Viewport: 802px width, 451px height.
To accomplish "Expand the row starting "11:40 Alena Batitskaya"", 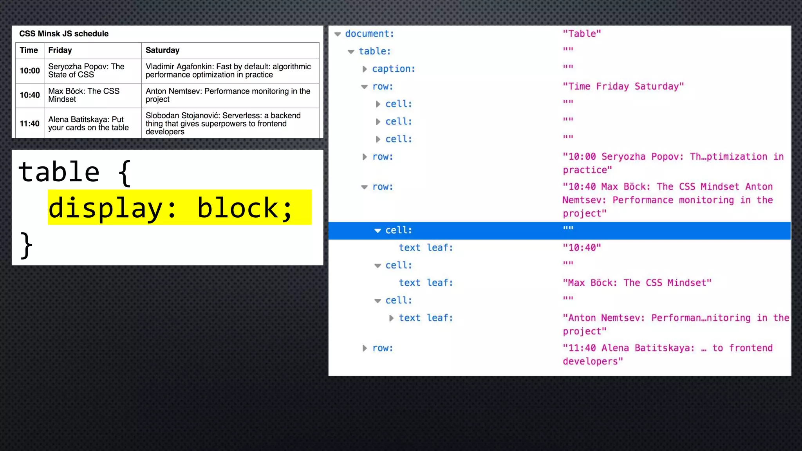I will 365,348.
